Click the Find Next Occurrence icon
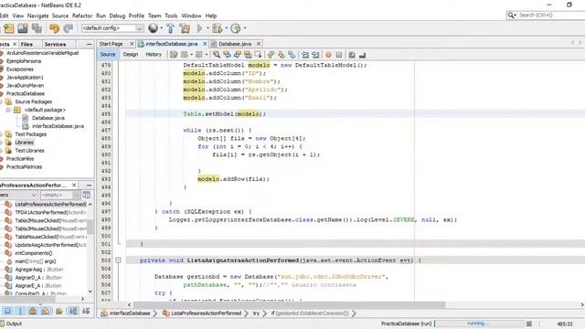585x329 pixels. pyautogui.click(x=238, y=55)
